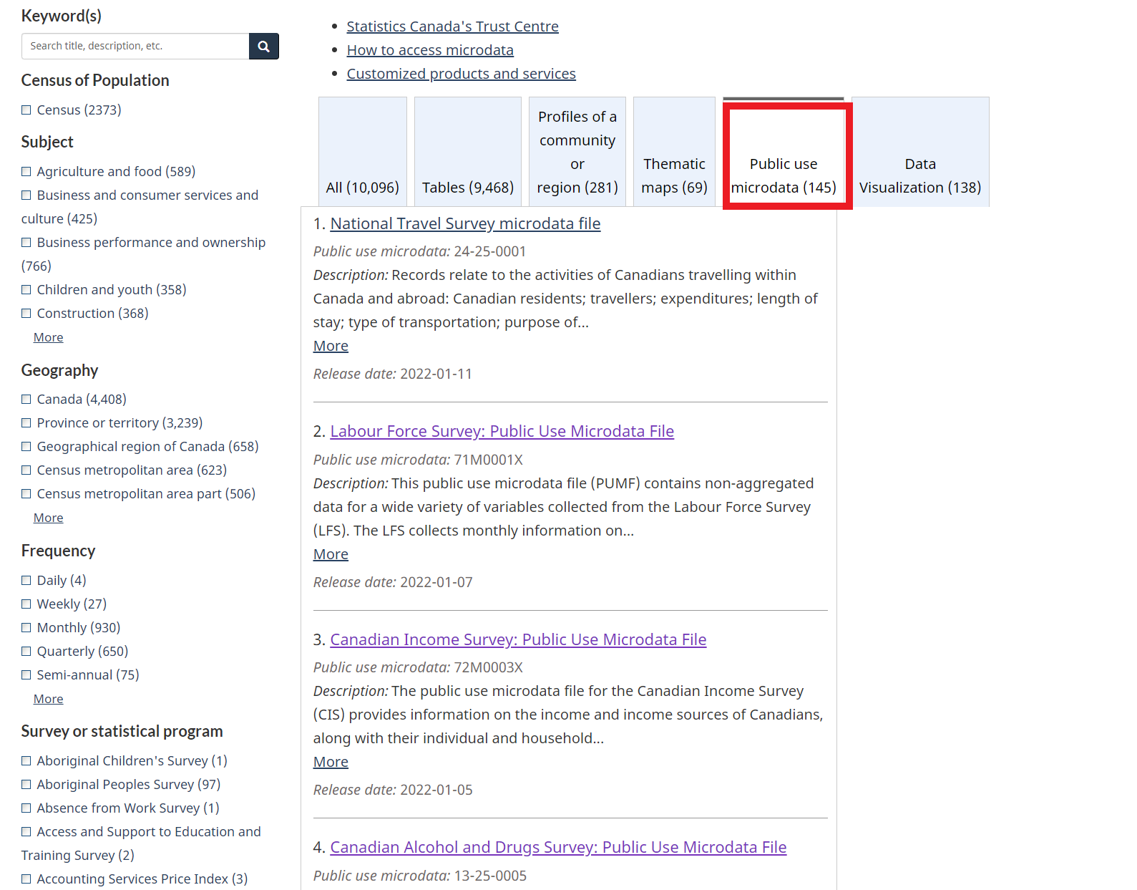Select Business performance and ownership checkbox
Image resolution: width=1137 pixels, height=890 pixels.
[x=26, y=243]
